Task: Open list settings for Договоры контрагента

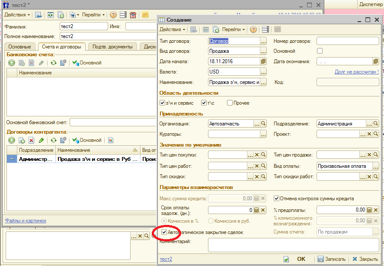Action: pos(63,140)
